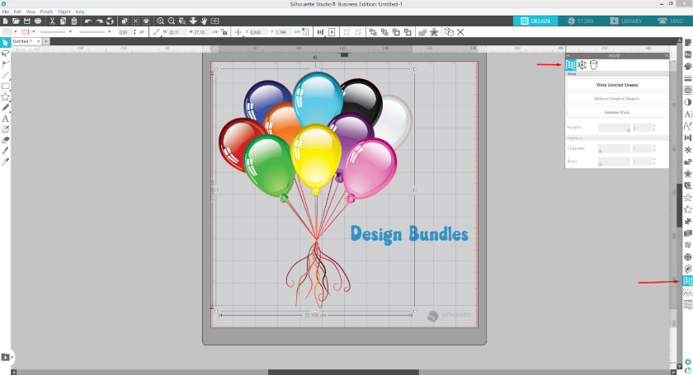Choose the Knife tool in left toolbar
Image resolution: width=693 pixels, height=375 pixels.
coord(5,151)
